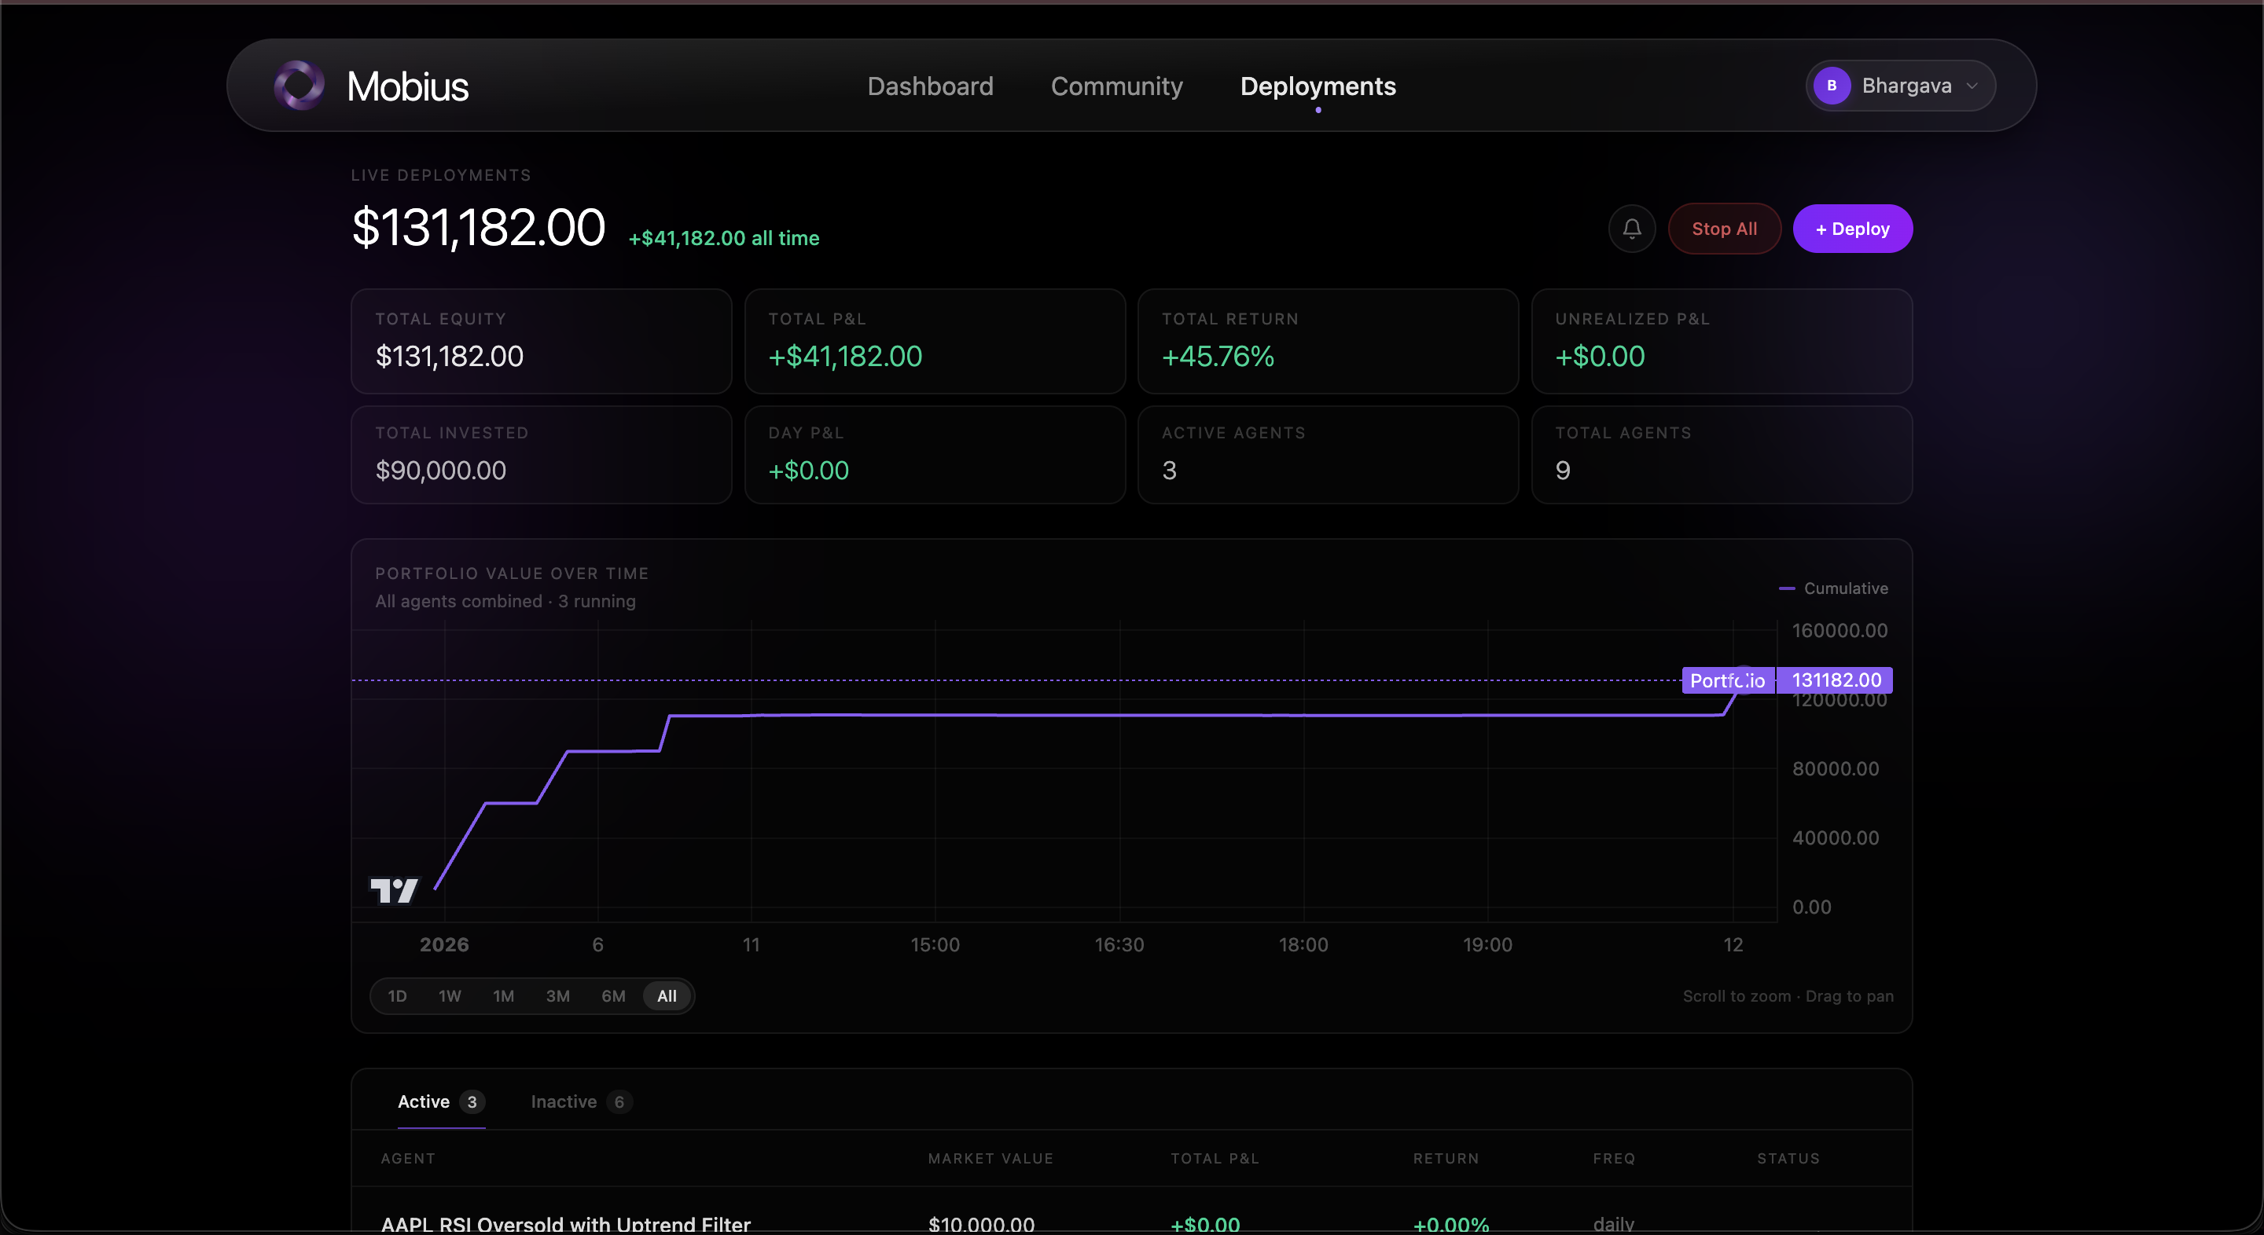Open the notifications bell icon

click(1631, 229)
